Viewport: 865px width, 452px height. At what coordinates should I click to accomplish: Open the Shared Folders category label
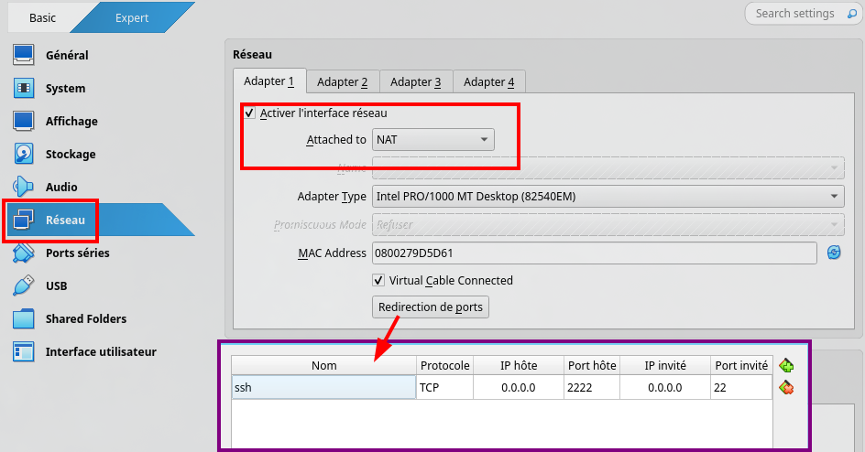click(x=86, y=318)
